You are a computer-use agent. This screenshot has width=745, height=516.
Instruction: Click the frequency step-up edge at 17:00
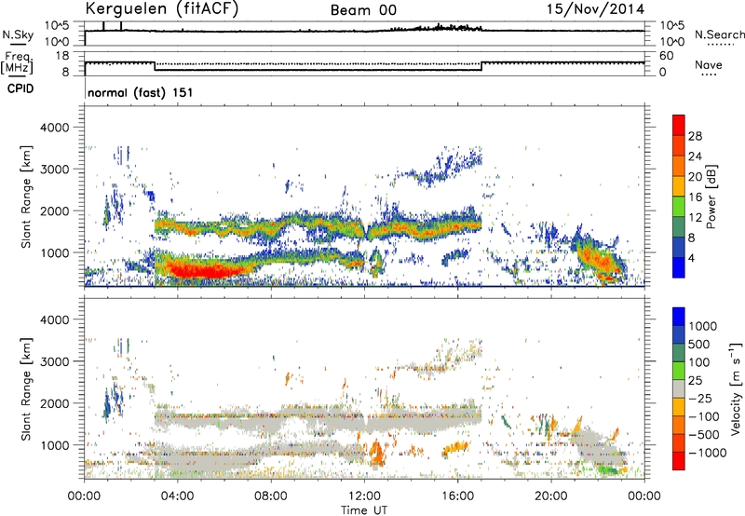481,66
